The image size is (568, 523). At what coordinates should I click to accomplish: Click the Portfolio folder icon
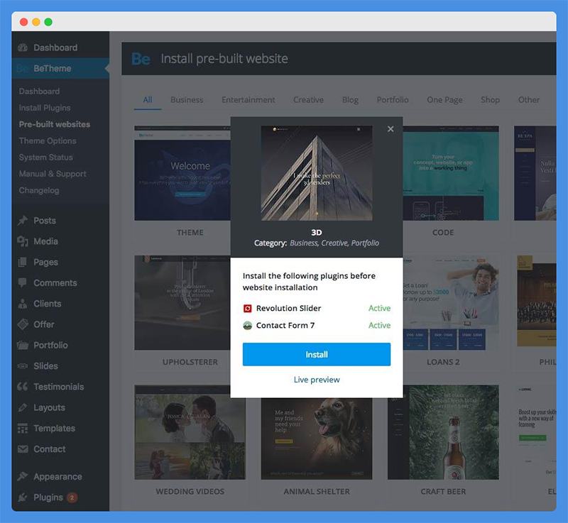coord(23,346)
